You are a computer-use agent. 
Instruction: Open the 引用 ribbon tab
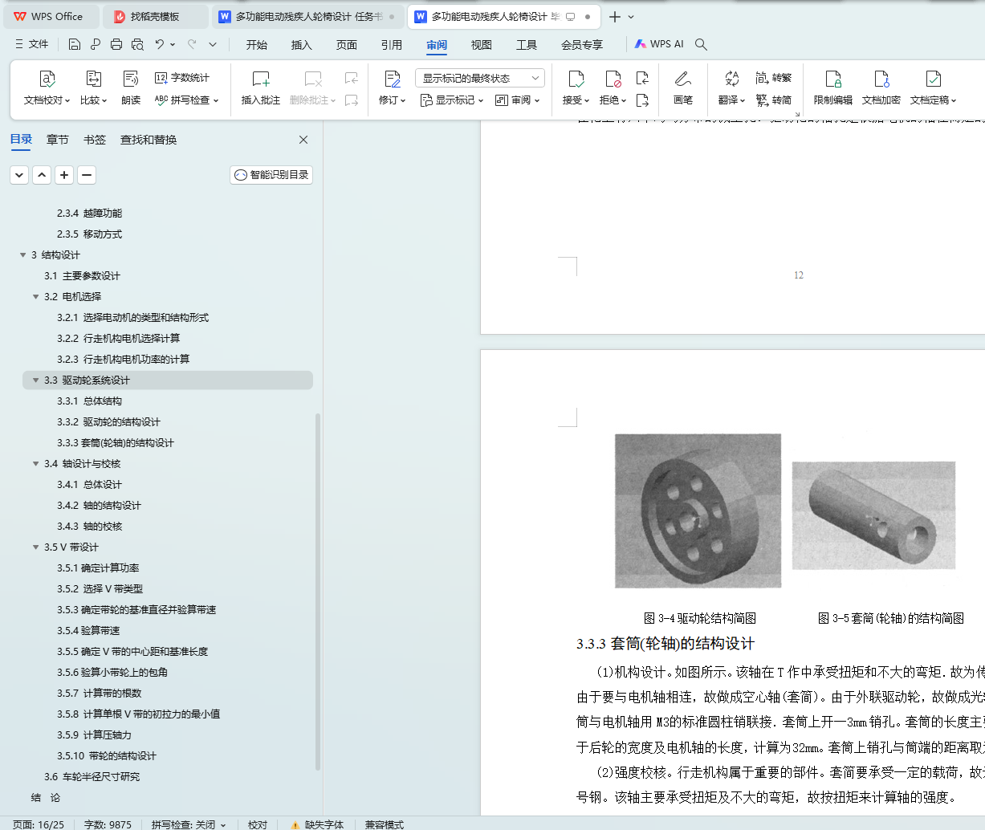[x=392, y=45]
